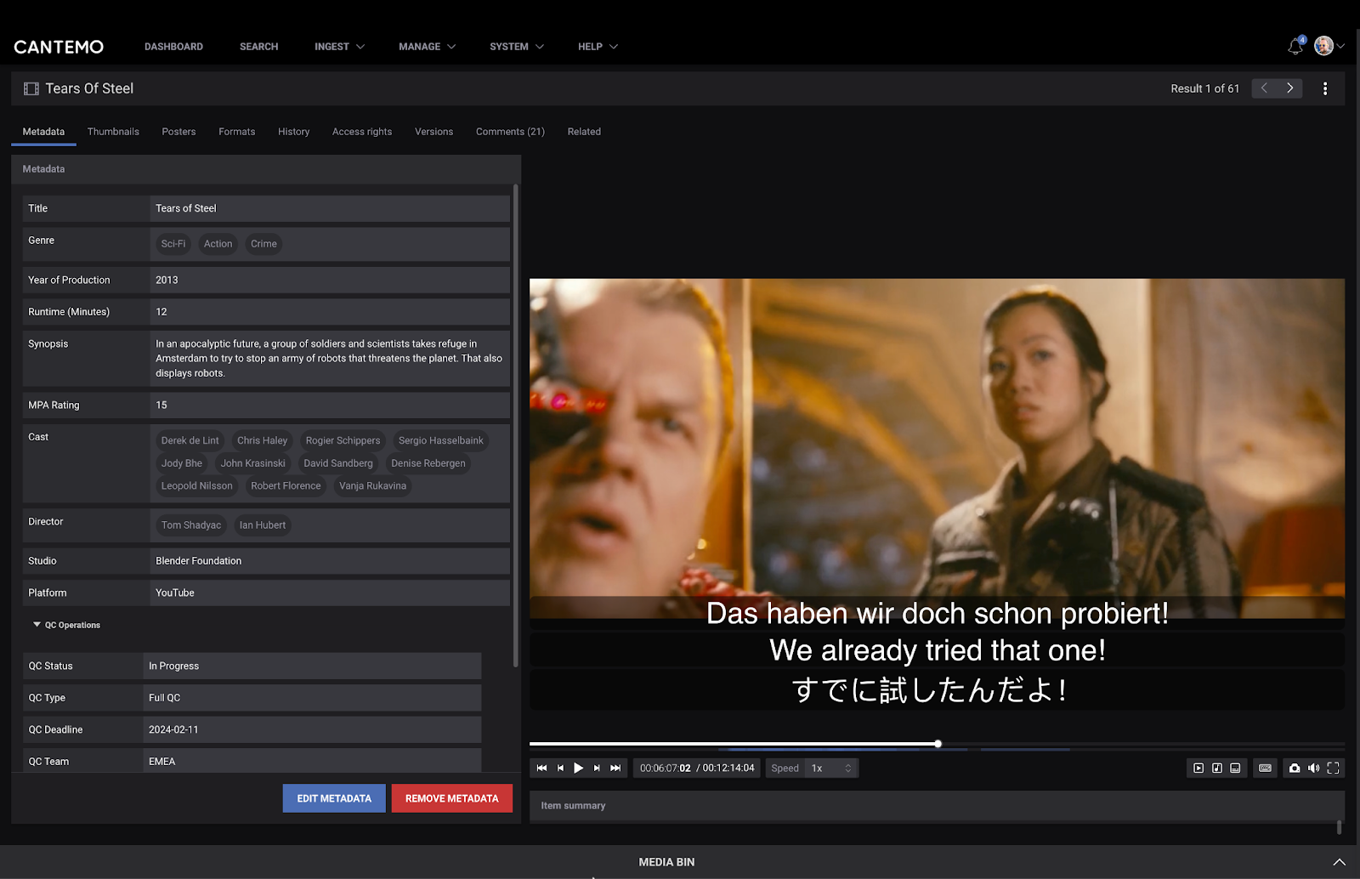This screenshot has height=879, width=1360.
Task: Toggle the subtitle track icon in player
Action: pos(1235,768)
